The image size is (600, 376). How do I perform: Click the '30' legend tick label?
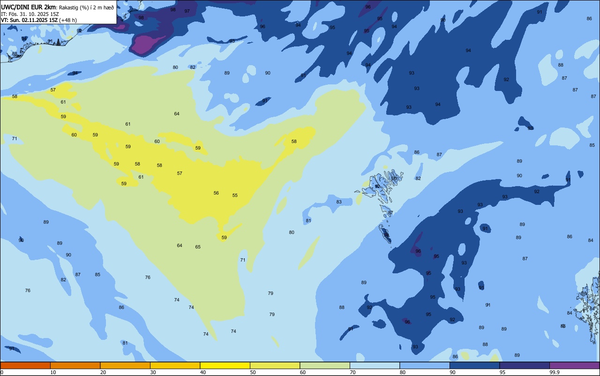point(153,372)
